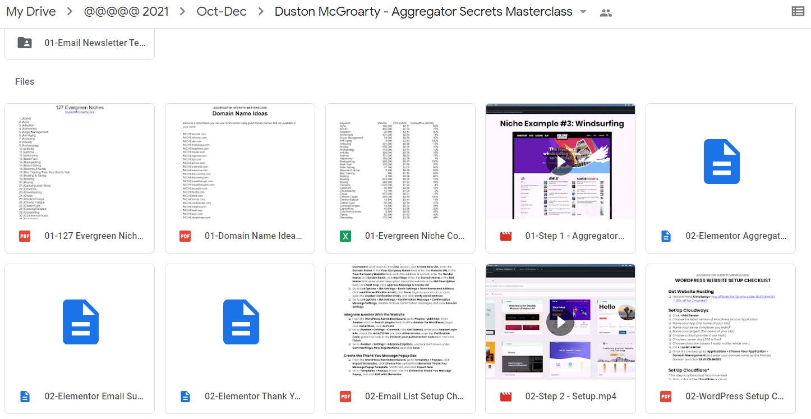Click Excel icon of 01-Evergreen Niche Co...

click(345, 236)
